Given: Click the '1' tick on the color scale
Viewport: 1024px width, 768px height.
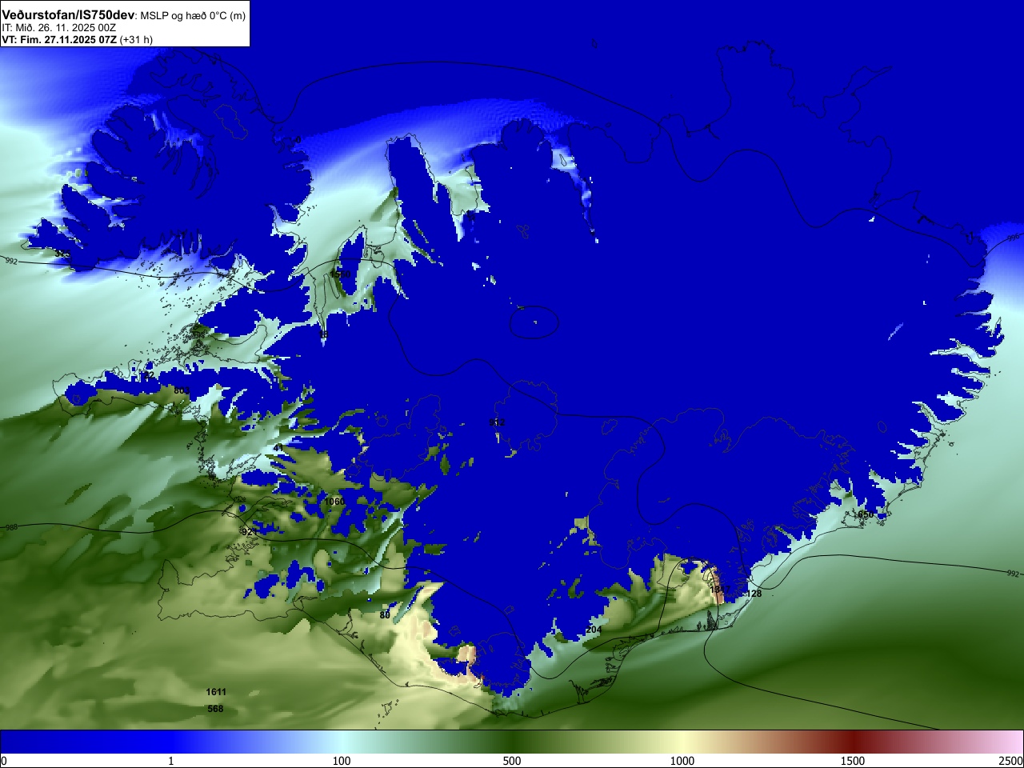Looking at the screenshot, I should coord(170,761).
